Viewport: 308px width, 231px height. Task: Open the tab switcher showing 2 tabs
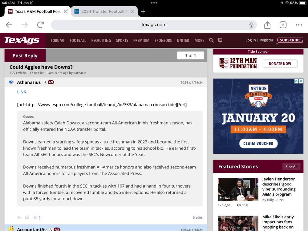tap(283, 25)
